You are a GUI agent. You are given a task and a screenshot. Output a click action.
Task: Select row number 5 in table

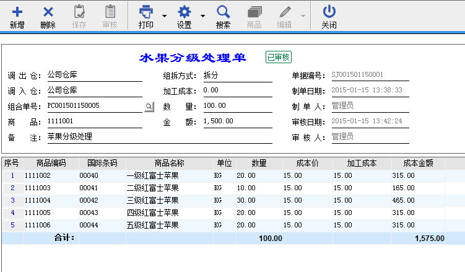pos(13,225)
